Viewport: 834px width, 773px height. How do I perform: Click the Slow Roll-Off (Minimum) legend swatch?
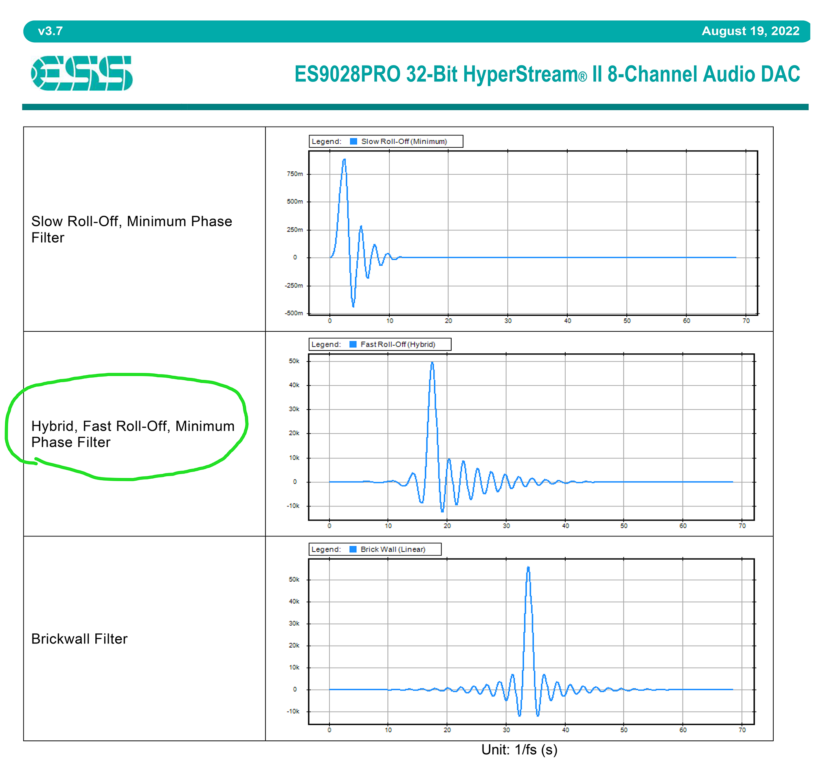tap(353, 141)
